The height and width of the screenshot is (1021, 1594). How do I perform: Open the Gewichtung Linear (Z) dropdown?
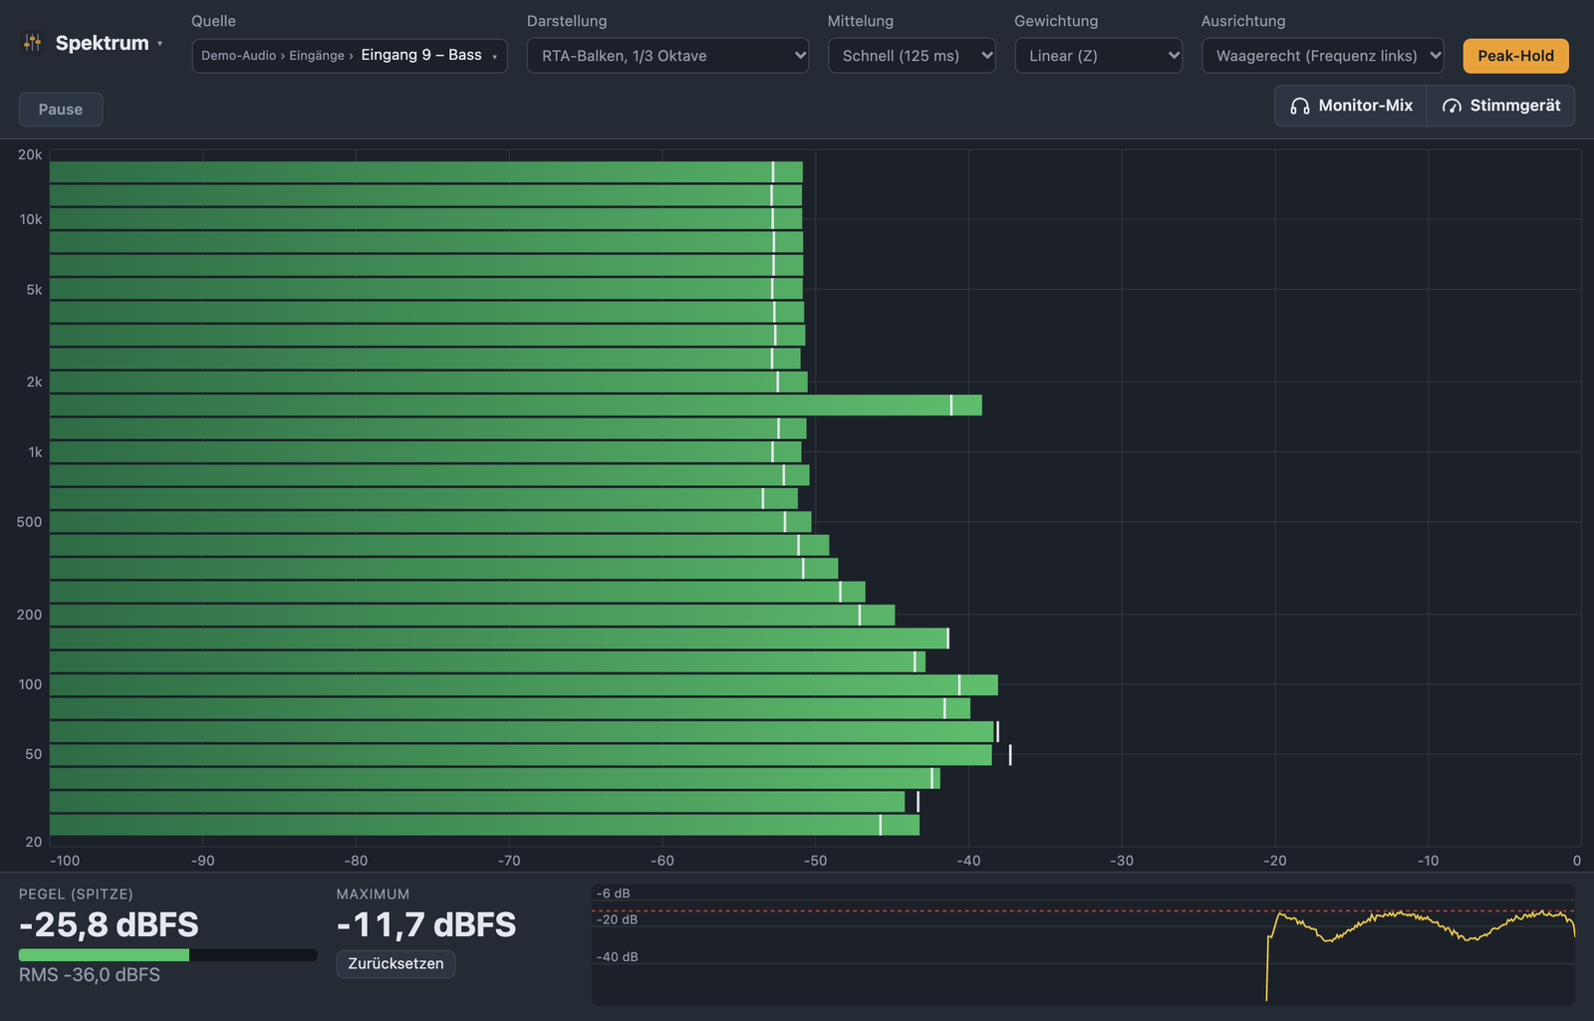point(1099,56)
